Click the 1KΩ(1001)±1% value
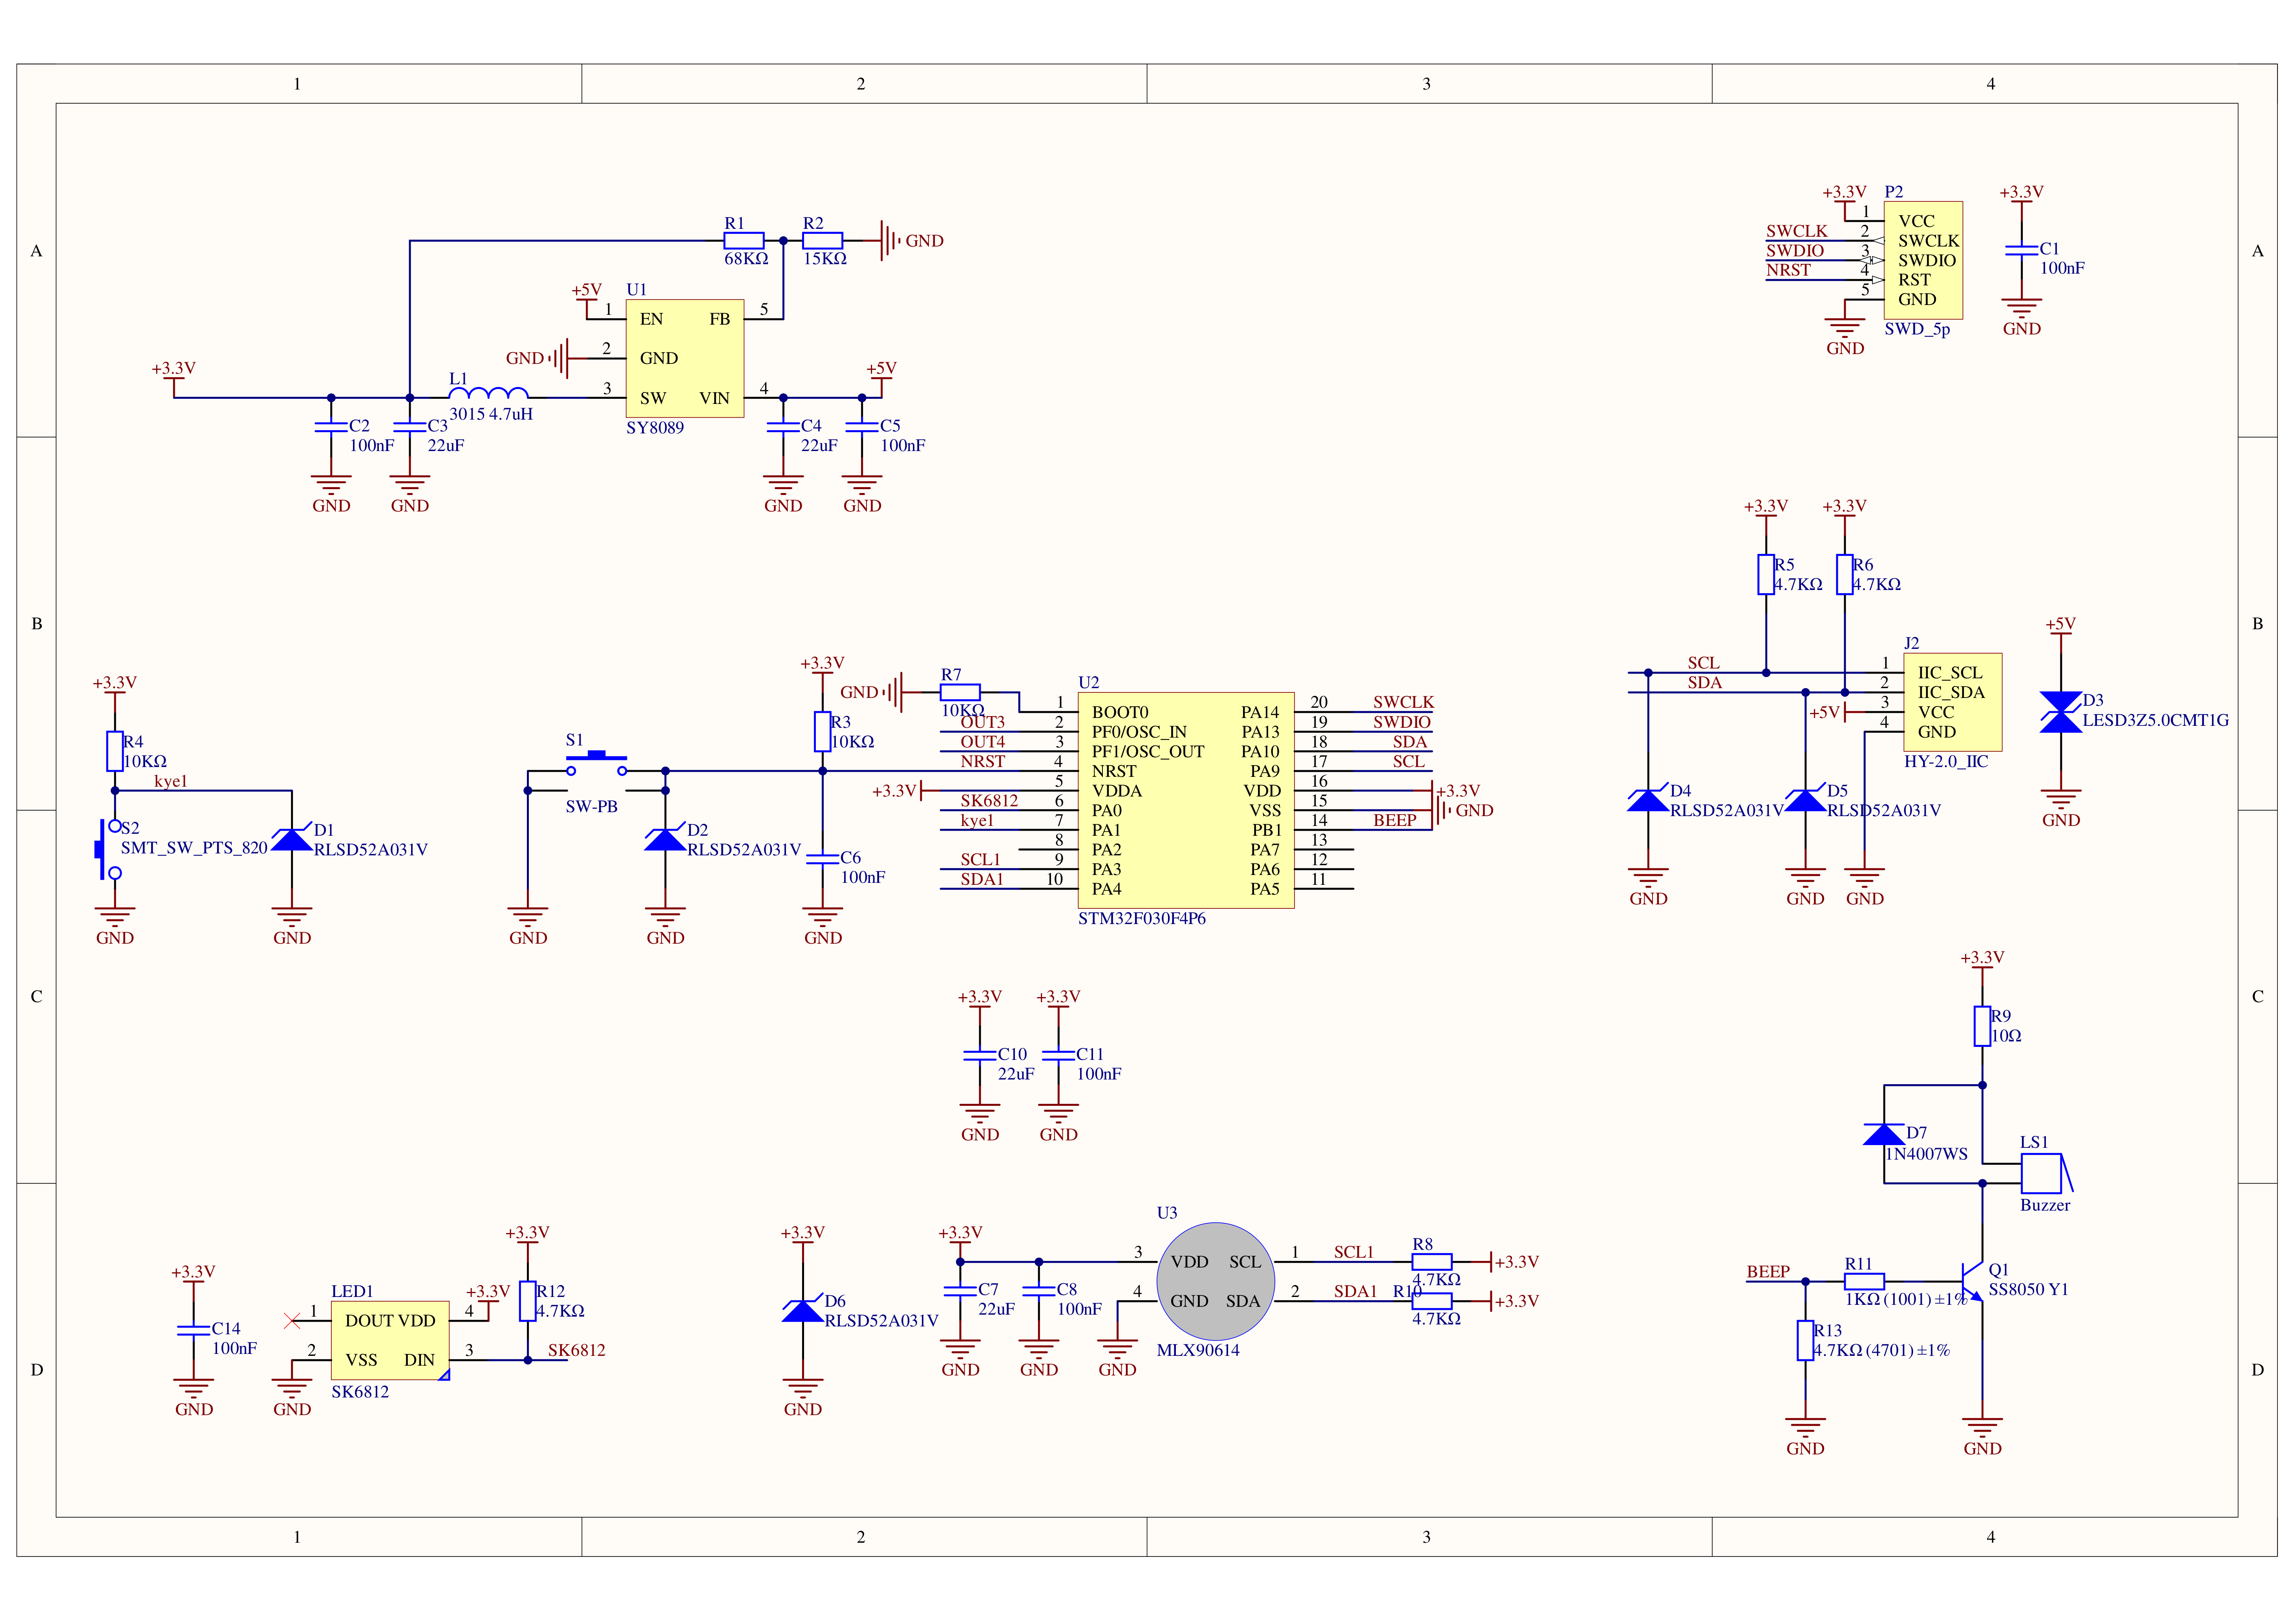Image resolution: width=2296 pixels, height=1622 pixels. (1906, 1299)
